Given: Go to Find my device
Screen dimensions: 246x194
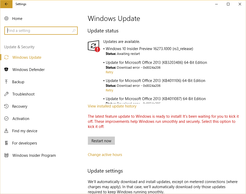Looking at the screenshot, I should click(25, 131).
